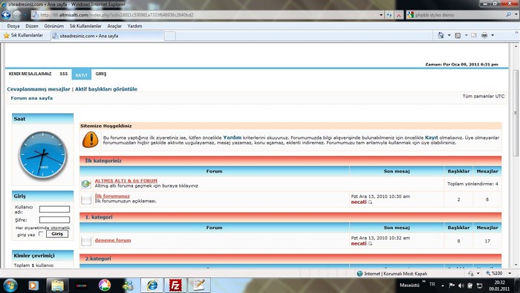The image size is (520, 293).
Task: Click the Giriş login button
Action: pyautogui.click(x=57, y=234)
